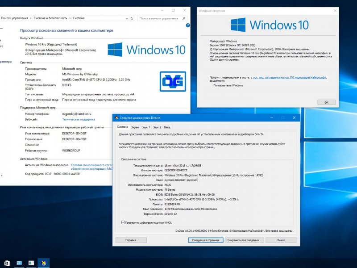Image resolution: width=357 pixels, height=268 pixels.
Task: Open the address bar history dropdown arrow
Action: 127,18
